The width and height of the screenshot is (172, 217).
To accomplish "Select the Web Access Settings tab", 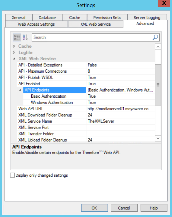I will point(36,24).
